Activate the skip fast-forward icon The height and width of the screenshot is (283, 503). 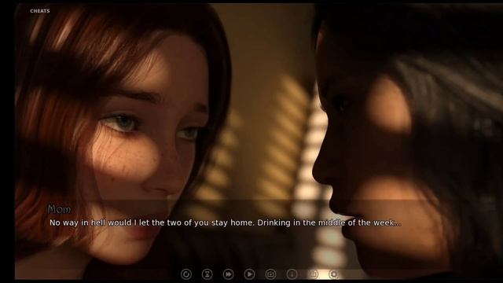coord(229,274)
